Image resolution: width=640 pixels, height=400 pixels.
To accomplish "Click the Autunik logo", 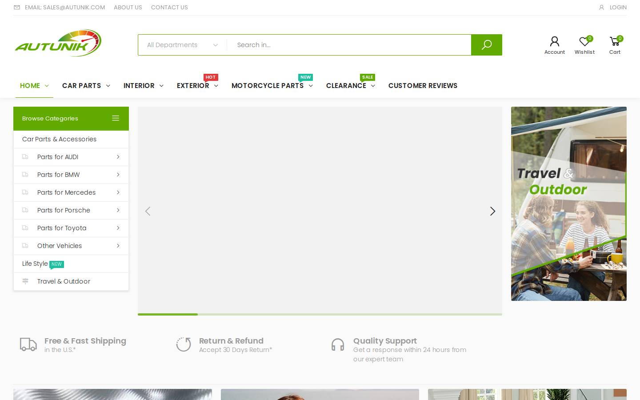I will (58, 43).
